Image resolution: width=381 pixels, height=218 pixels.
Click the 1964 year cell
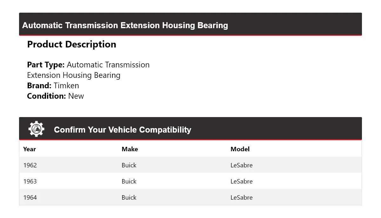(x=30, y=197)
